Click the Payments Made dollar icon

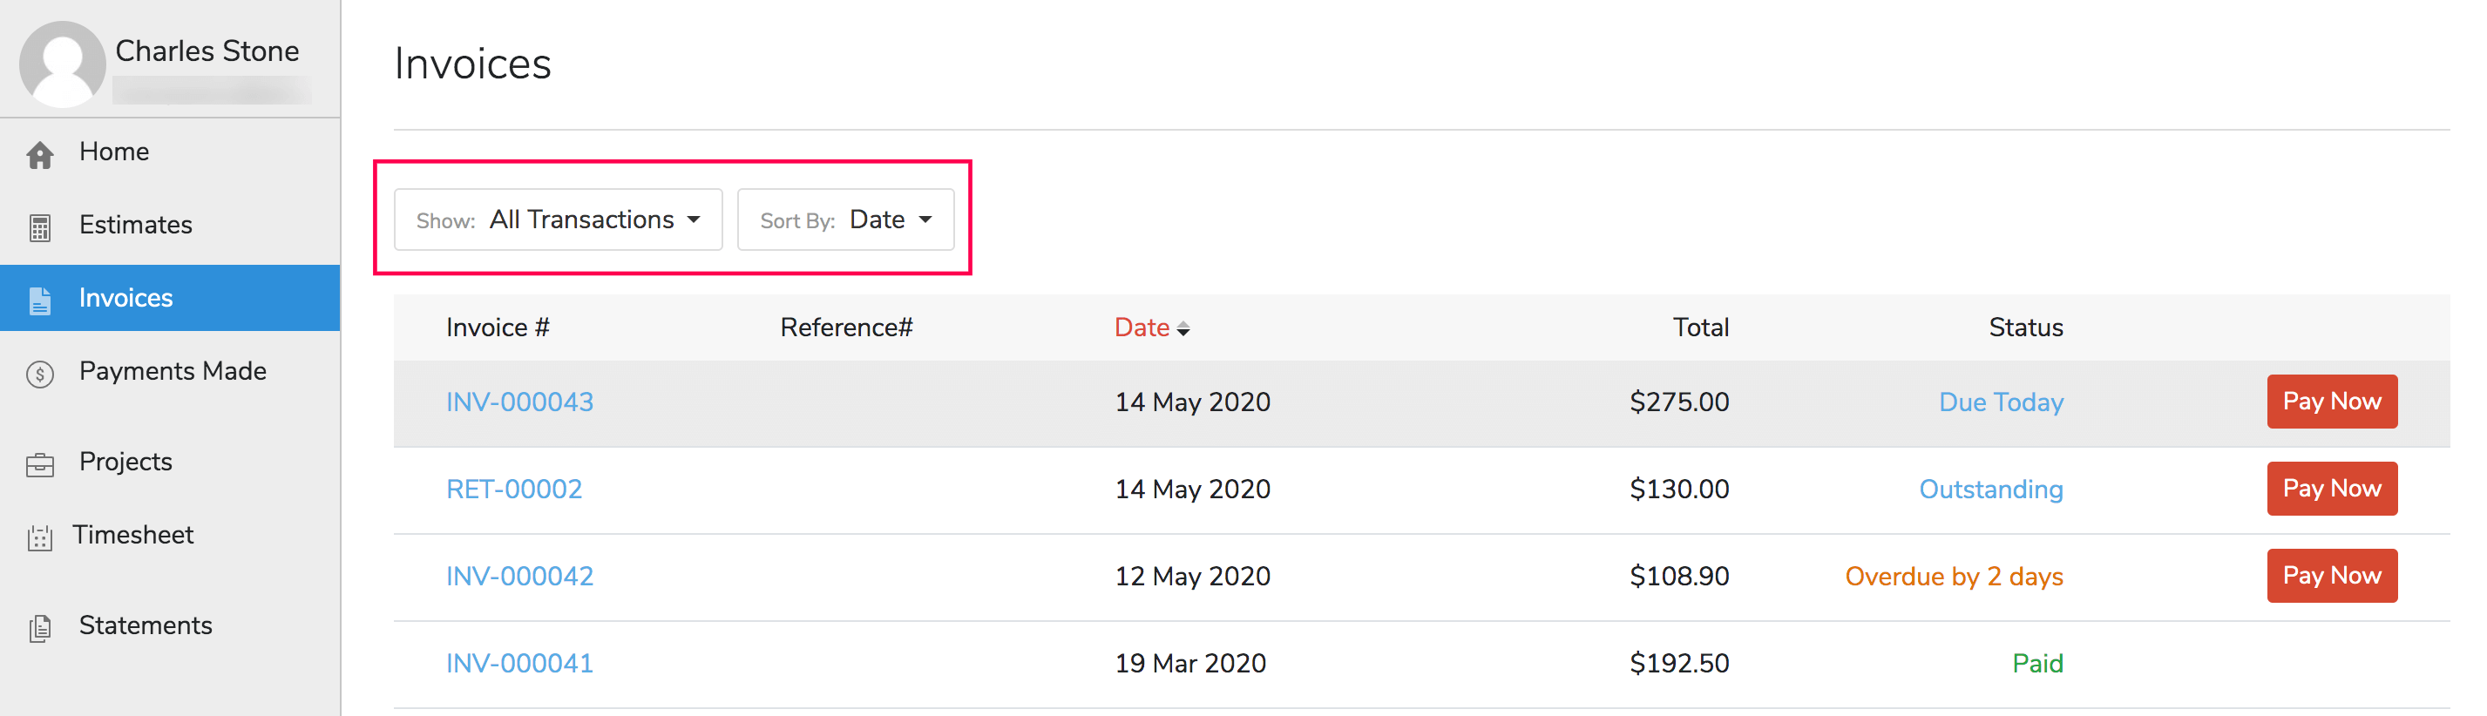39,374
